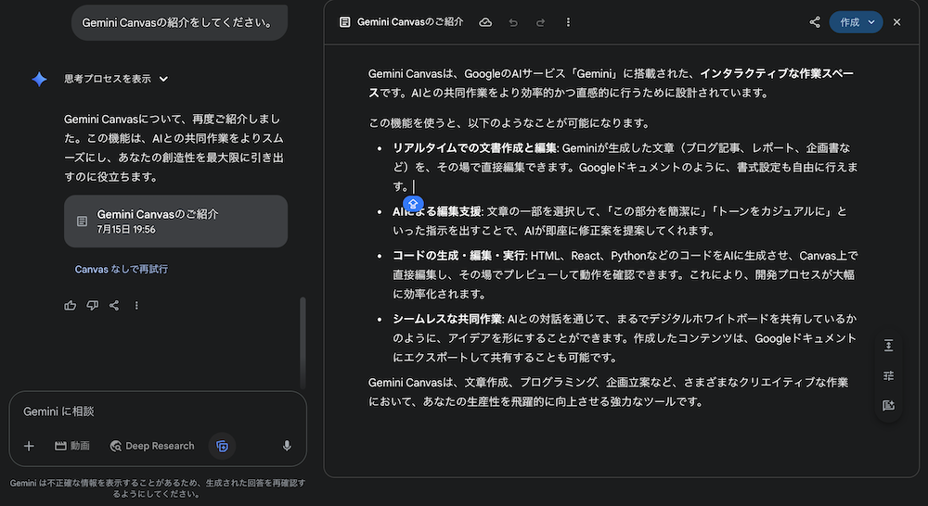This screenshot has width=928, height=506.
Task: Click the plus add-file icon
Action: 29,447
